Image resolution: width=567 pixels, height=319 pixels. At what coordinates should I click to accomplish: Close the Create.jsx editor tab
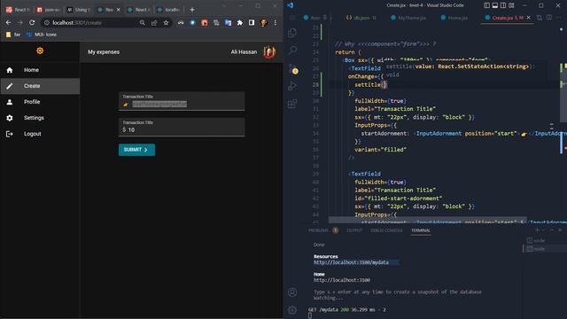529,18
